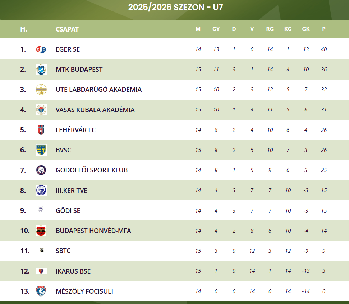Sort by the P points column header
This screenshot has height=304, width=349.
324,29
